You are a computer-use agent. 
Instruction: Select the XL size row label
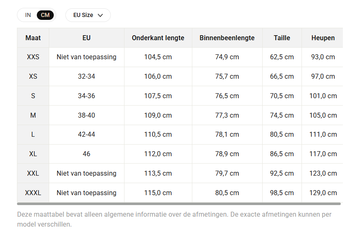tap(33, 154)
